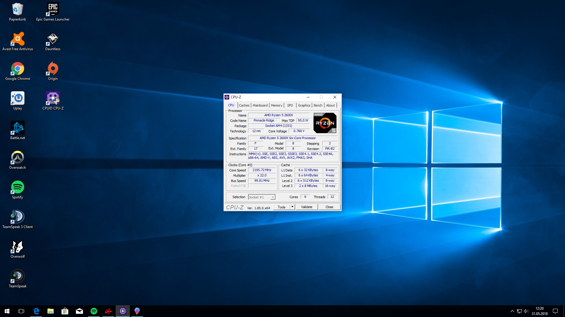Click the Close button in CPU-Z
565x317 pixels.
tap(329, 207)
